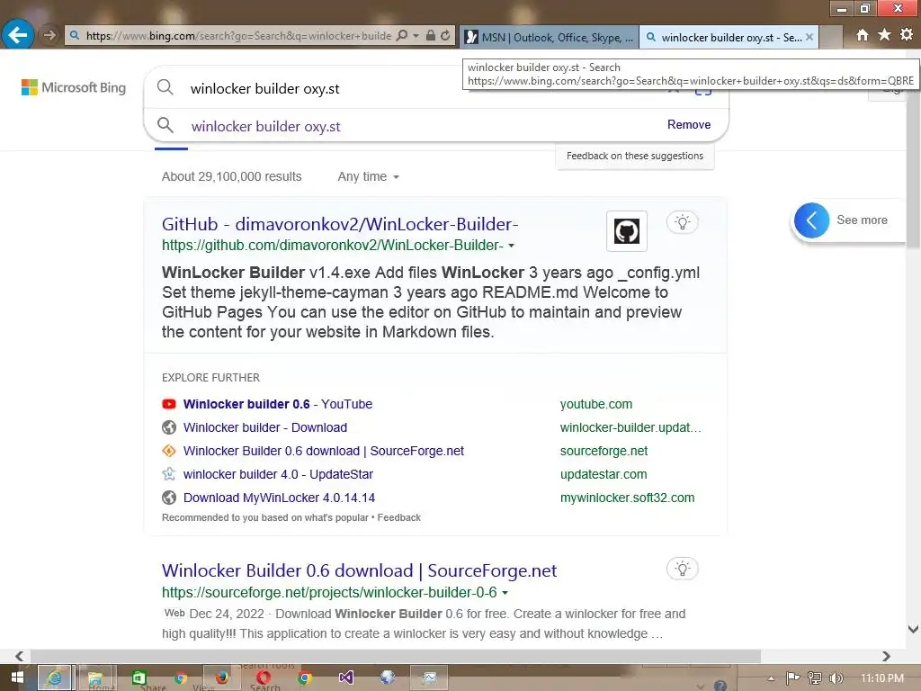921x691 pixels.
Task: Open the Any time filter dropdown
Action: pos(368,176)
